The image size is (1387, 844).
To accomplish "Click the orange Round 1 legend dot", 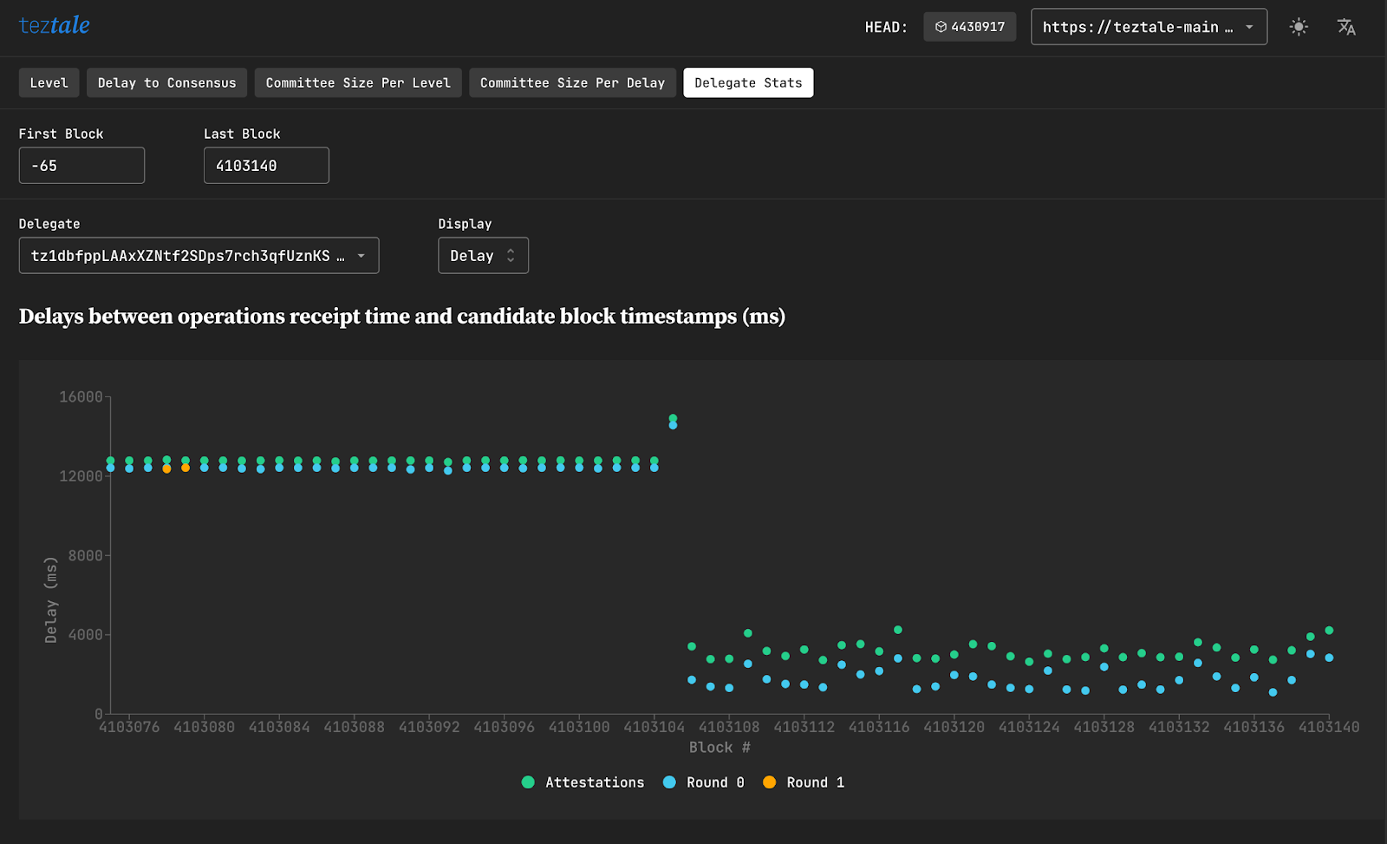I will pos(769,782).
